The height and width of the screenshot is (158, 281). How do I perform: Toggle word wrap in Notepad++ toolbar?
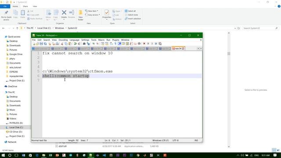coord(111,44)
